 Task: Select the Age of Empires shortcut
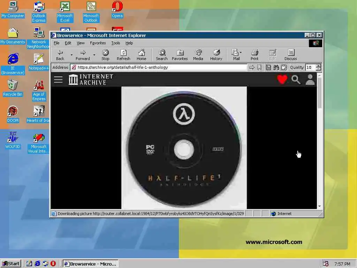click(39, 90)
